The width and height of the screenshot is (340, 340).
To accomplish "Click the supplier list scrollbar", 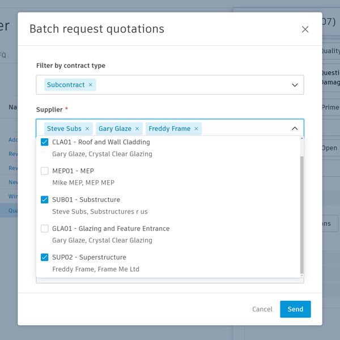I will pyautogui.click(x=301, y=215).
